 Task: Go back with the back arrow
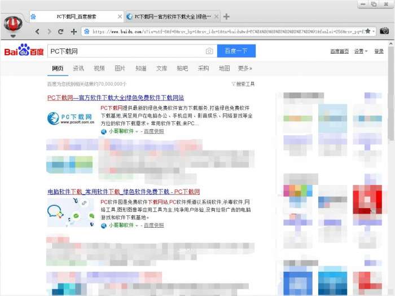(37, 32)
